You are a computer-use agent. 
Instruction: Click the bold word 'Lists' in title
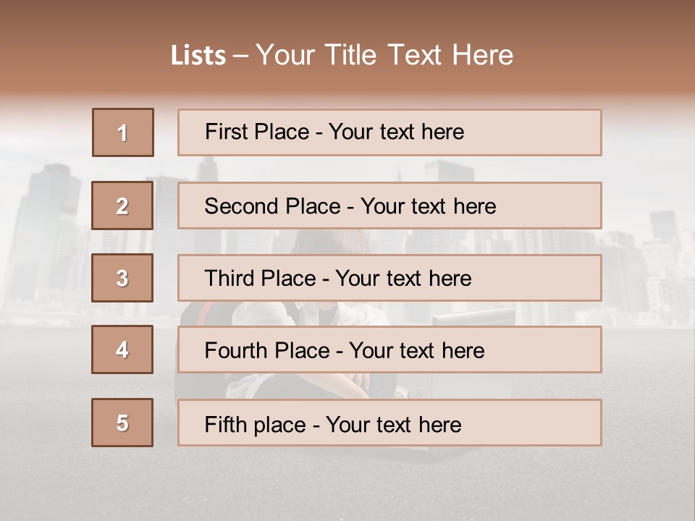click(198, 56)
